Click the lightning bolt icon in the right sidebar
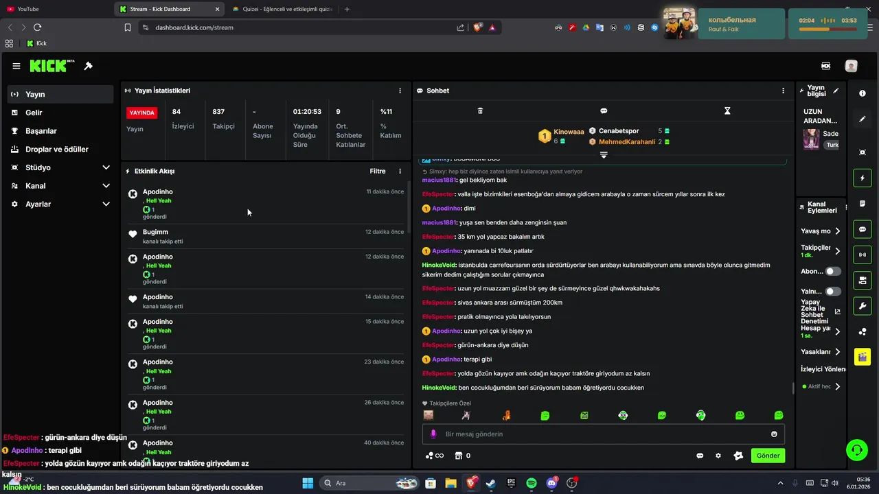The image size is (879, 494). click(x=863, y=178)
